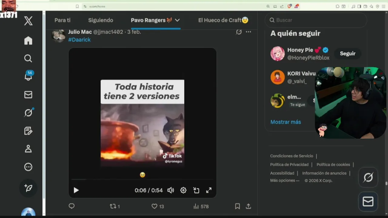The width and height of the screenshot is (388, 218).
Task: Click the Buscar search field
Action: click(x=316, y=20)
